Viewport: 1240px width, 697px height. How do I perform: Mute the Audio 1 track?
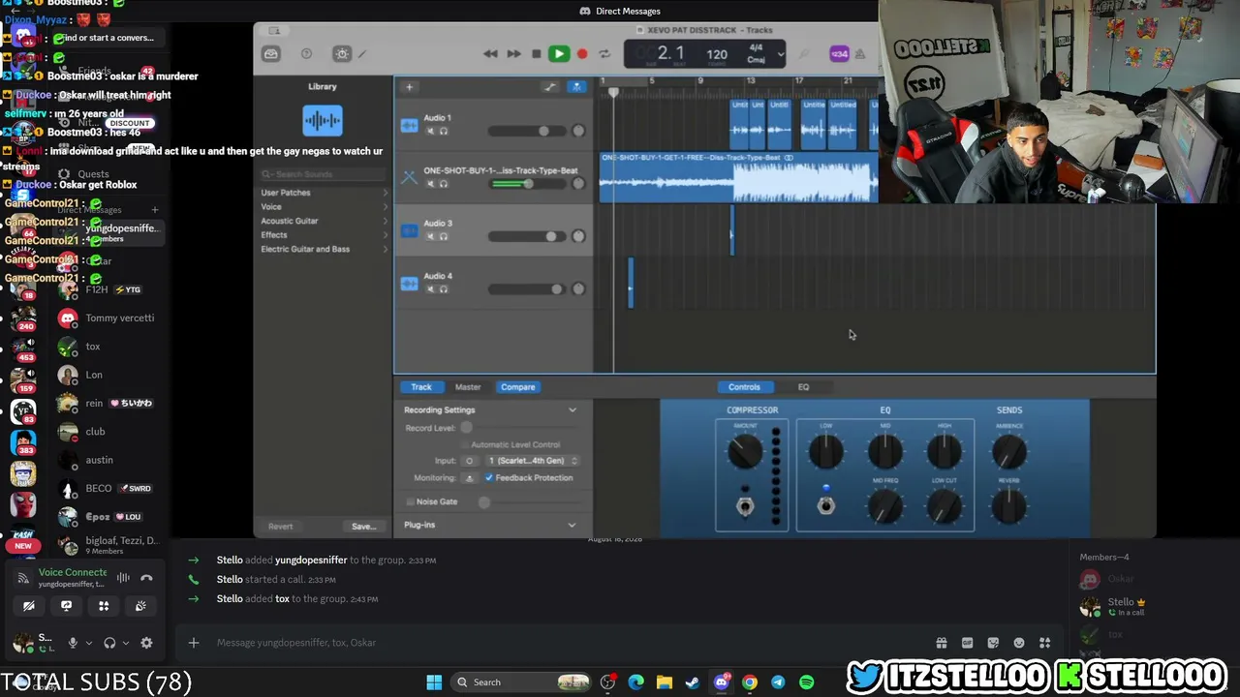click(x=431, y=131)
